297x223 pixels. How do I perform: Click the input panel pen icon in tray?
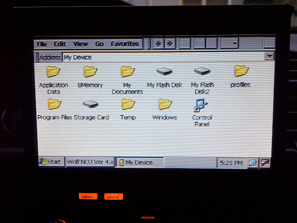pos(265,163)
